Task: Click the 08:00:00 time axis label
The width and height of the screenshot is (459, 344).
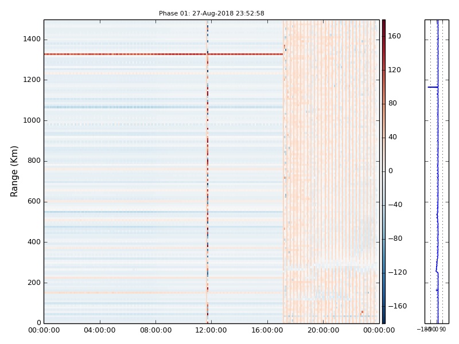Action: click(155, 331)
